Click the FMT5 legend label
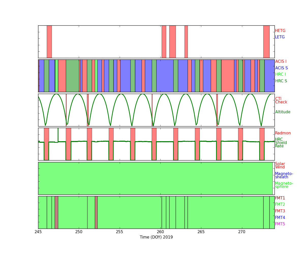This screenshot has height=254, width=305. (280, 224)
